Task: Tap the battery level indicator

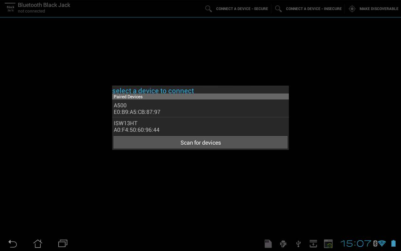Action: coord(393,243)
